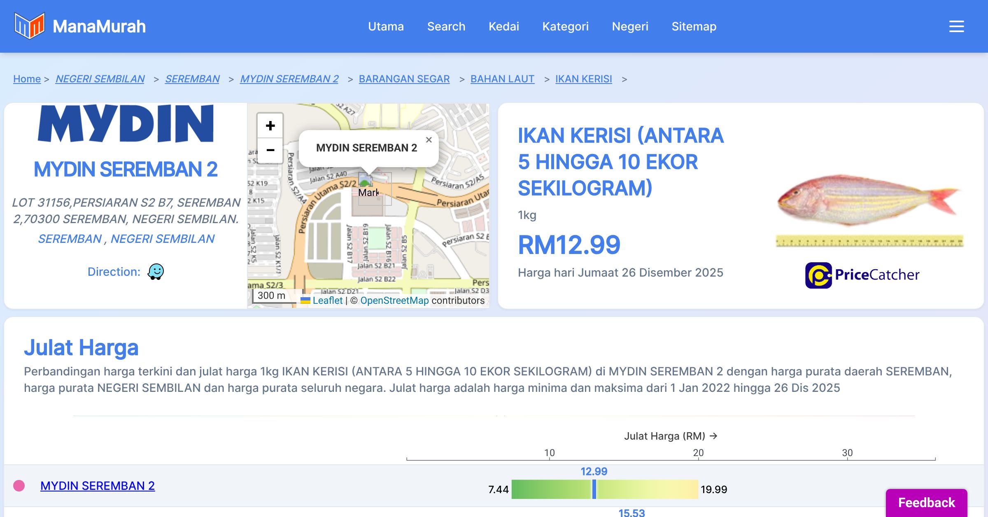The height and width of the screenshot is (517, 988).
Task: Click the Feedback button
Action: click(926, 502)
